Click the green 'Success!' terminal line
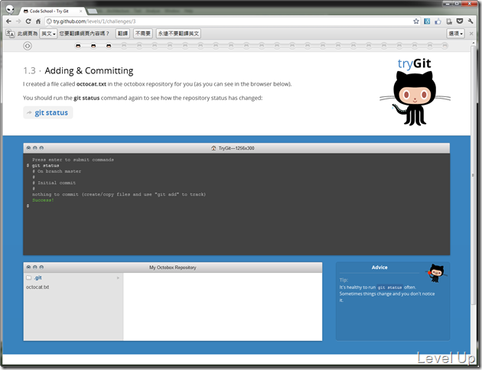The image size is (482, 370). (43, 200)
